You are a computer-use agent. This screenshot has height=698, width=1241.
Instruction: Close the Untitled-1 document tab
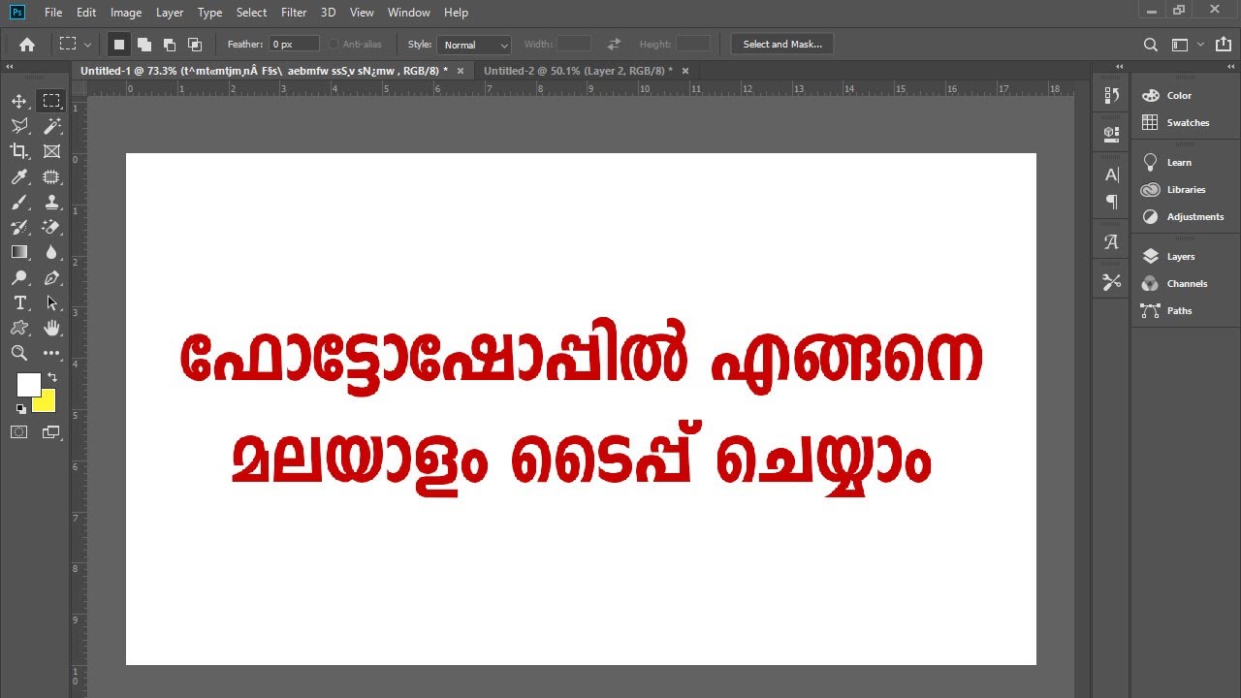click(x=461, y=71)
